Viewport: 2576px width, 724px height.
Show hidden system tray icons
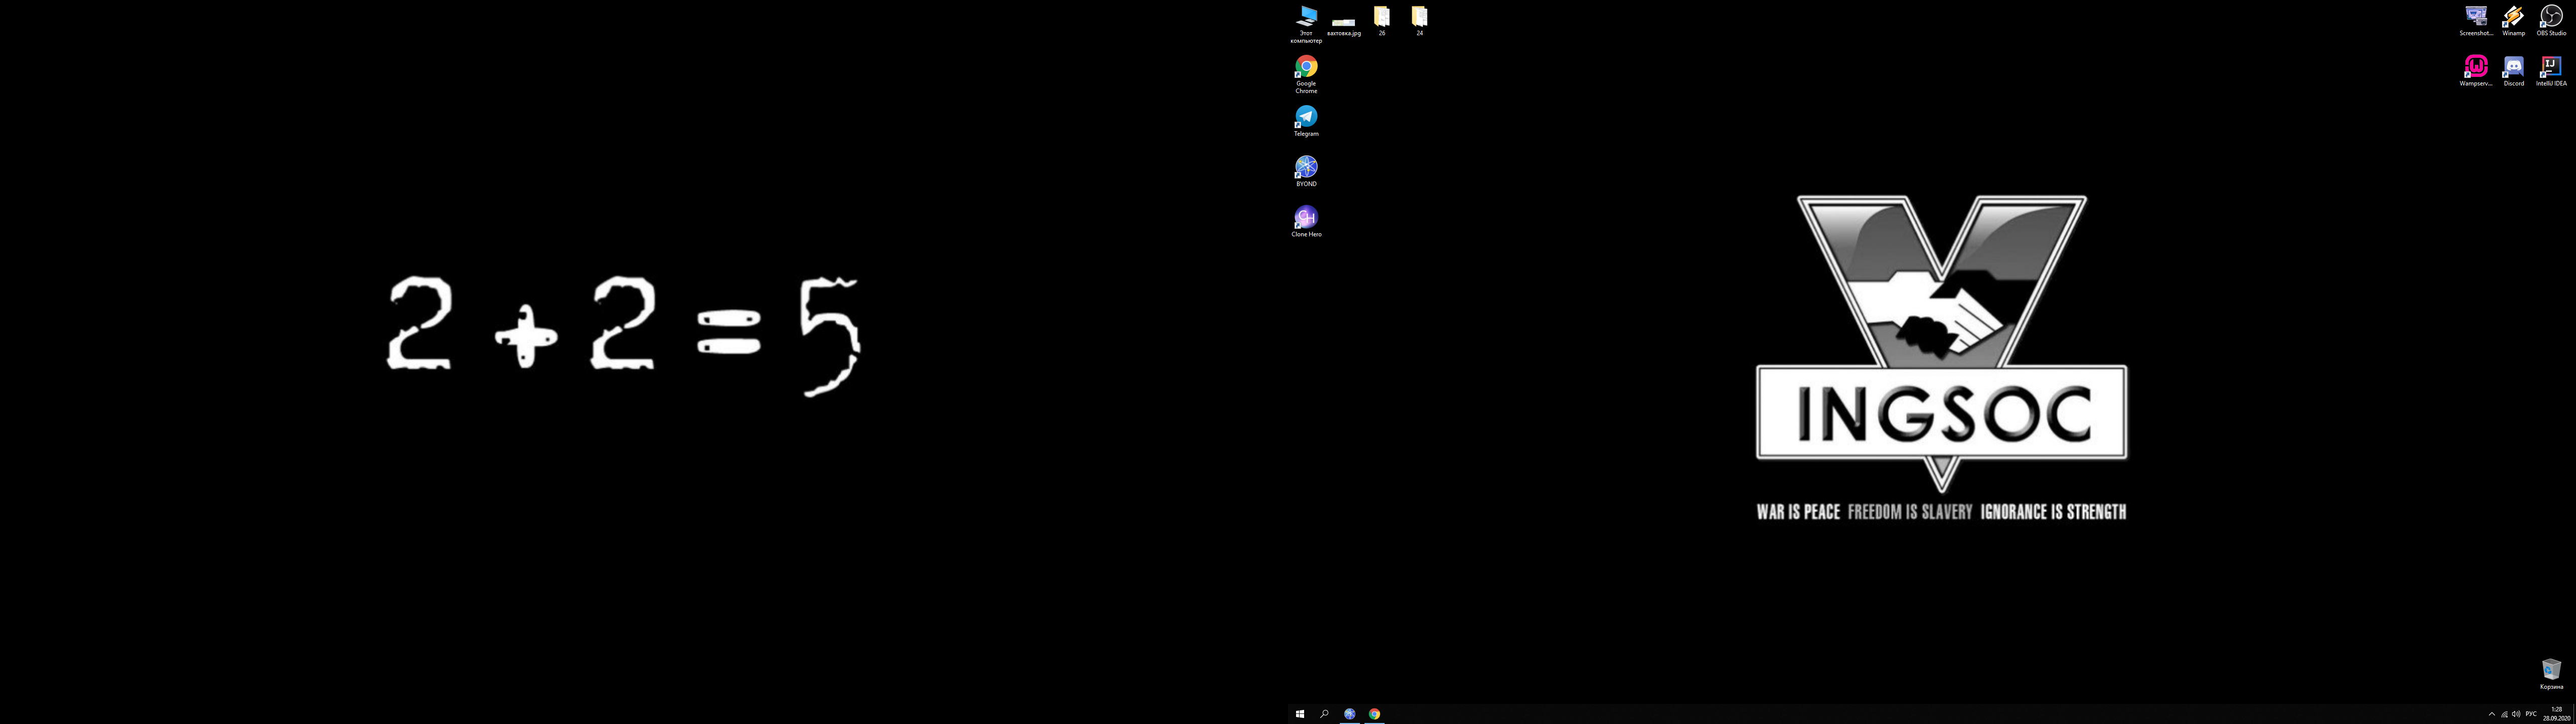tap(2491, 714)
